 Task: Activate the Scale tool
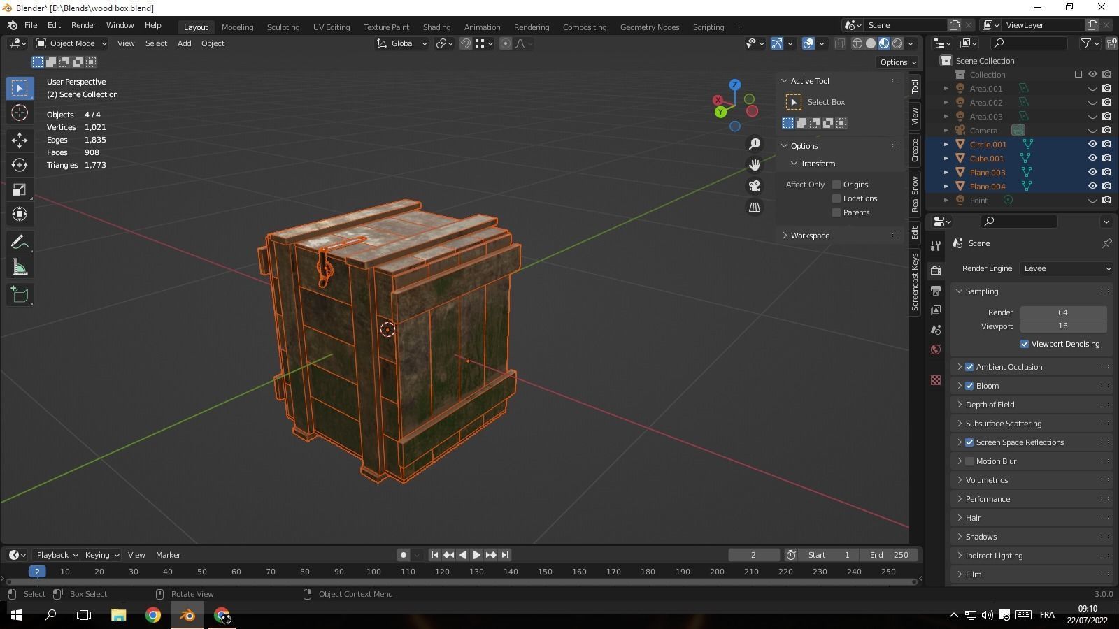(20, 190)
